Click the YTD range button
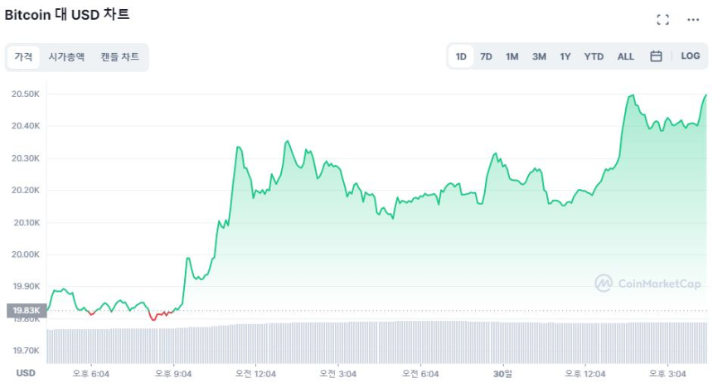 coord(594,56)
